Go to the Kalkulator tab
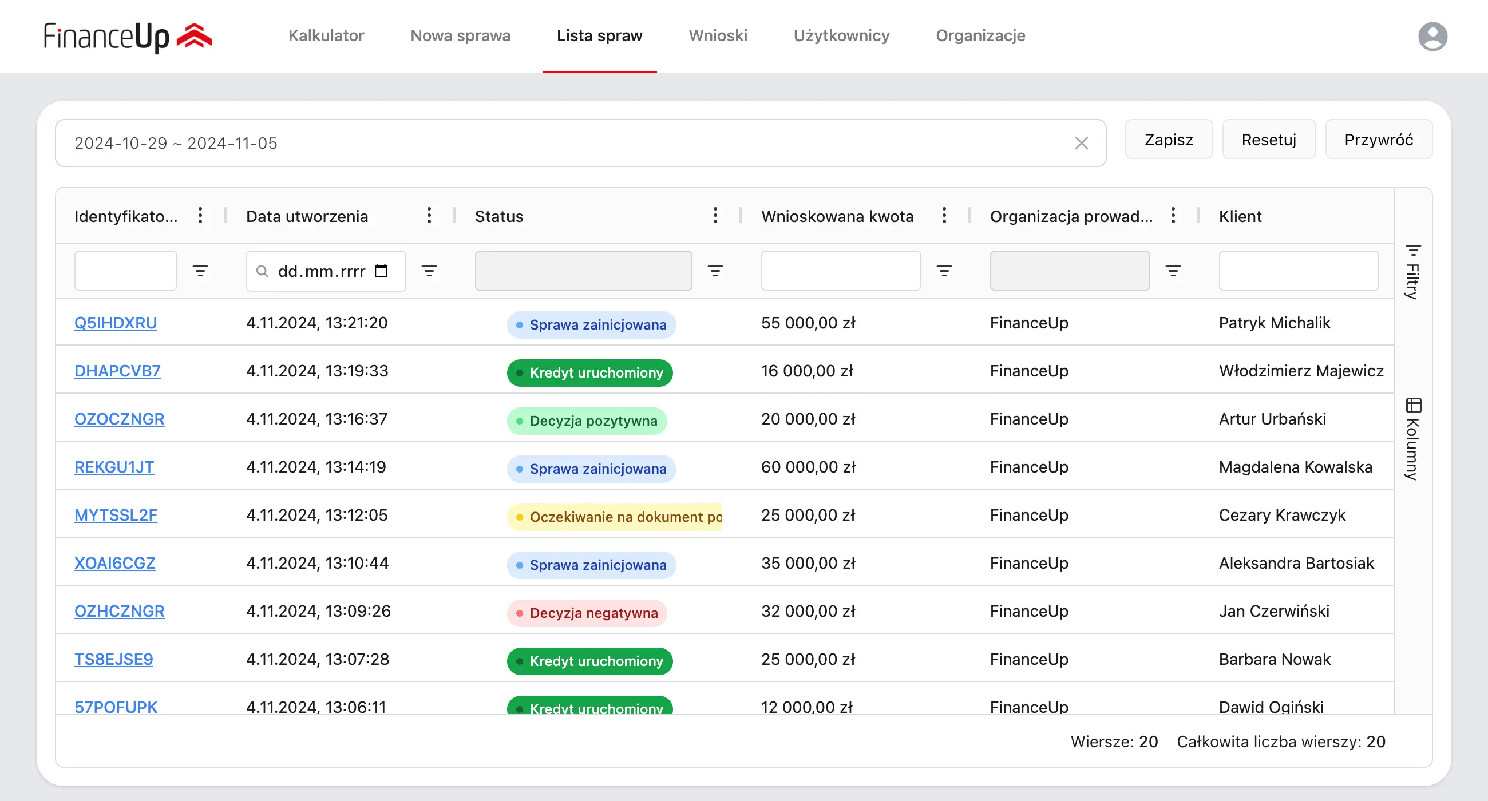 coord(326,36)
